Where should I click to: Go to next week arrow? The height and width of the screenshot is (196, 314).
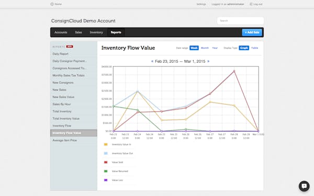[208, 61]
